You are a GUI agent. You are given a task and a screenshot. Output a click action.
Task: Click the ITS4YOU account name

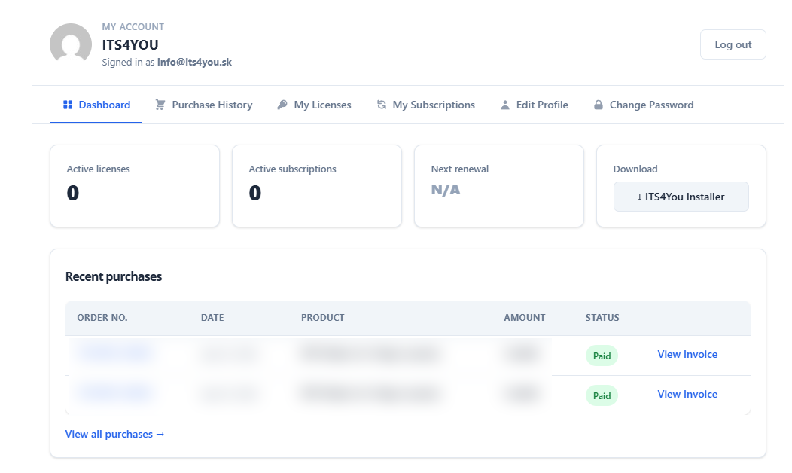click(130, 45)
